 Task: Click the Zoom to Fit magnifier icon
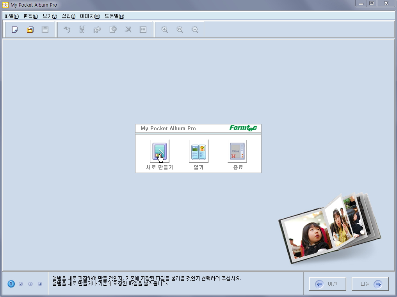[x=180, y=30]
